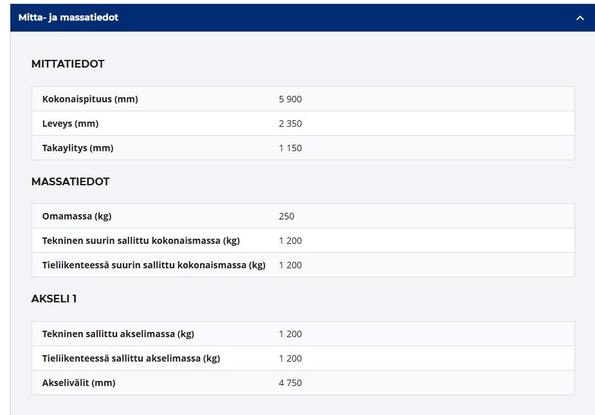Click the MASSATIEDOT section heading
The width and height of the screenshot is (595, 415).
coord(70,181)
